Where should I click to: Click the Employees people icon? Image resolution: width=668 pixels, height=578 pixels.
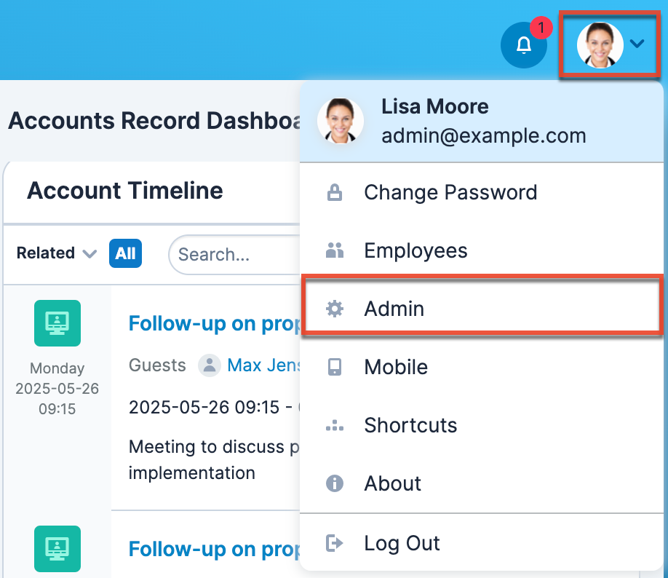tap(335, 251)
